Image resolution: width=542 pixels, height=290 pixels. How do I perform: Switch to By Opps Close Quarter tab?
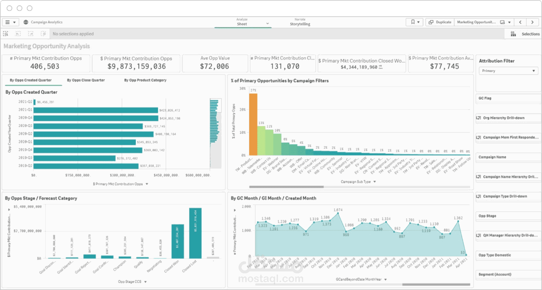(x=86, y=80)
